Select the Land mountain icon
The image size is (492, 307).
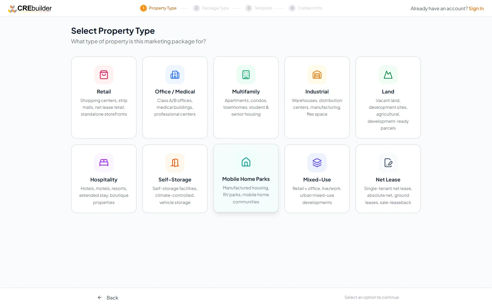[388, 75]
